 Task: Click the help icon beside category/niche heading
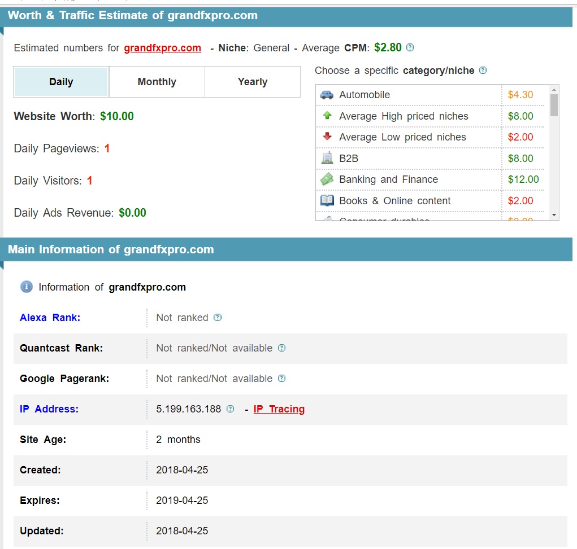[x=483, y=70]
